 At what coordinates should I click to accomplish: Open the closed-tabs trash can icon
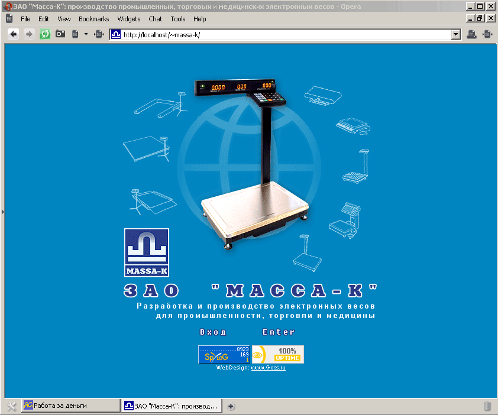coord(487,406)
